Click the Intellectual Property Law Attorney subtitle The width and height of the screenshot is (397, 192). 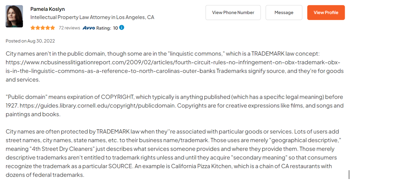(x=92, y=18)
